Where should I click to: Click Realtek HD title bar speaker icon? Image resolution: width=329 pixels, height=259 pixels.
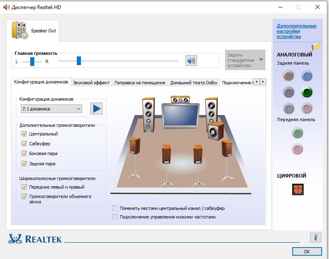6,7
